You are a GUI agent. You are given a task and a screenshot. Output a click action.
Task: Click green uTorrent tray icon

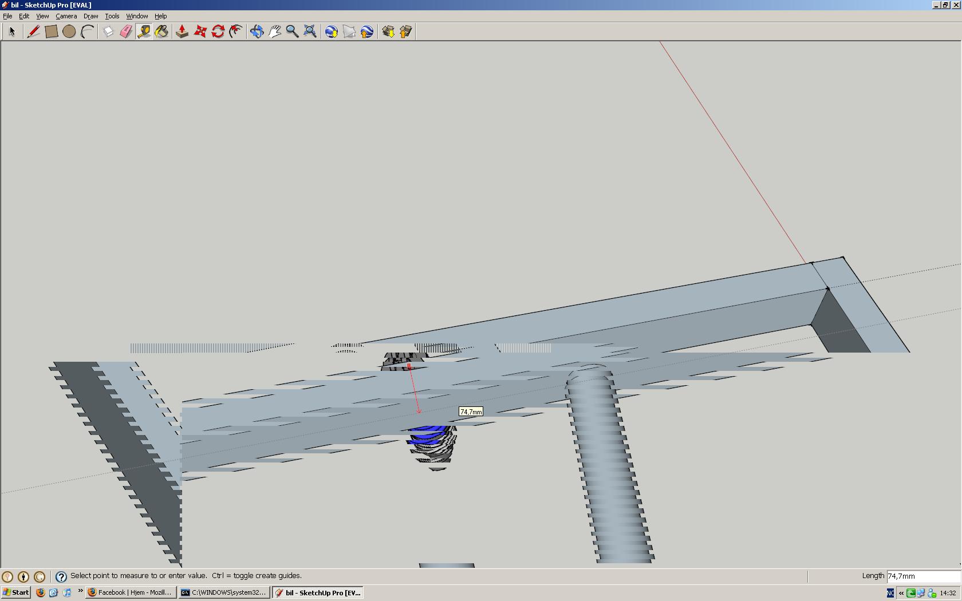[910, 593]
